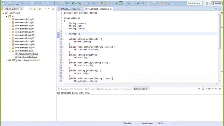This screenshot has height=126, width=224.
Task: Click the red error indicator atop overview ruler
Action: [x=222, y=13]
